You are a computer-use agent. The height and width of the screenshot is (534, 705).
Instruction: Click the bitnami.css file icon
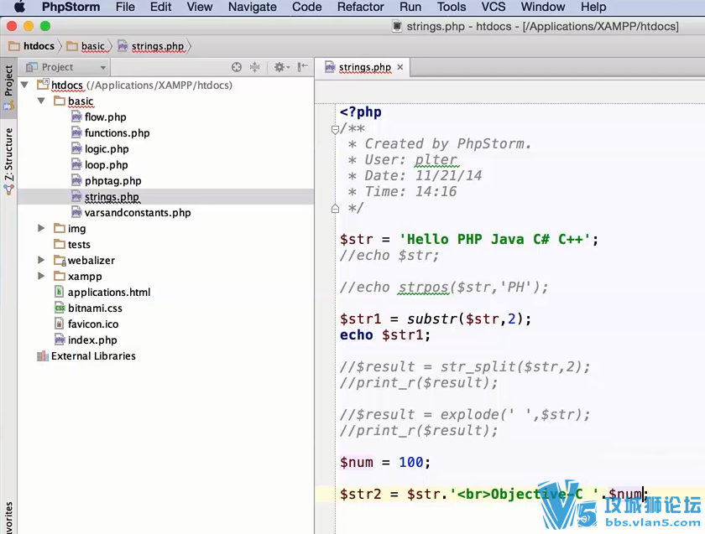(60, 308)
